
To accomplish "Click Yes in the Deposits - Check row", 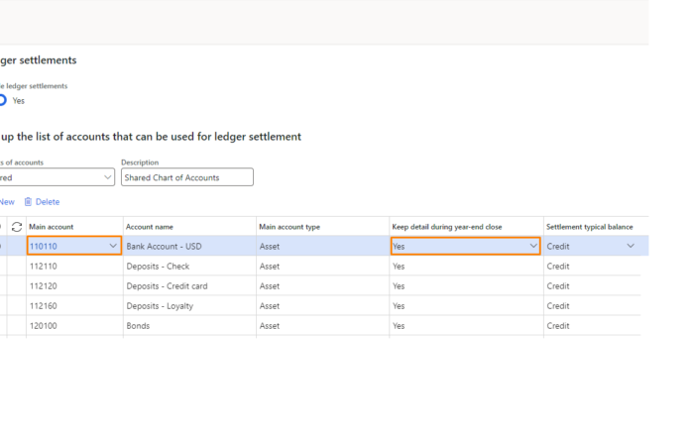I will pyautogui.click(x=399, y=266).
